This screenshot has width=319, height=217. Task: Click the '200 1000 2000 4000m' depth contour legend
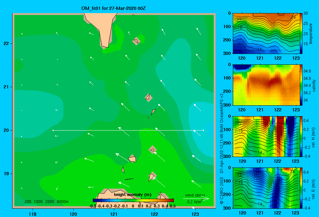click(46, 202)
